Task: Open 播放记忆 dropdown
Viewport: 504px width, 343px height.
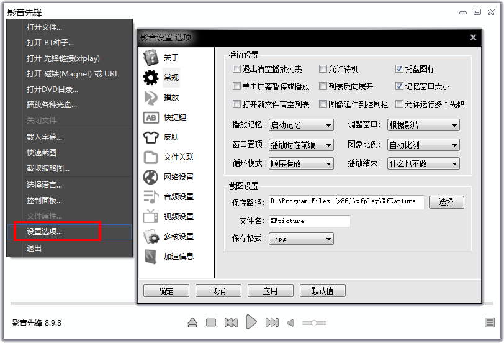Action: pos(301,125)
